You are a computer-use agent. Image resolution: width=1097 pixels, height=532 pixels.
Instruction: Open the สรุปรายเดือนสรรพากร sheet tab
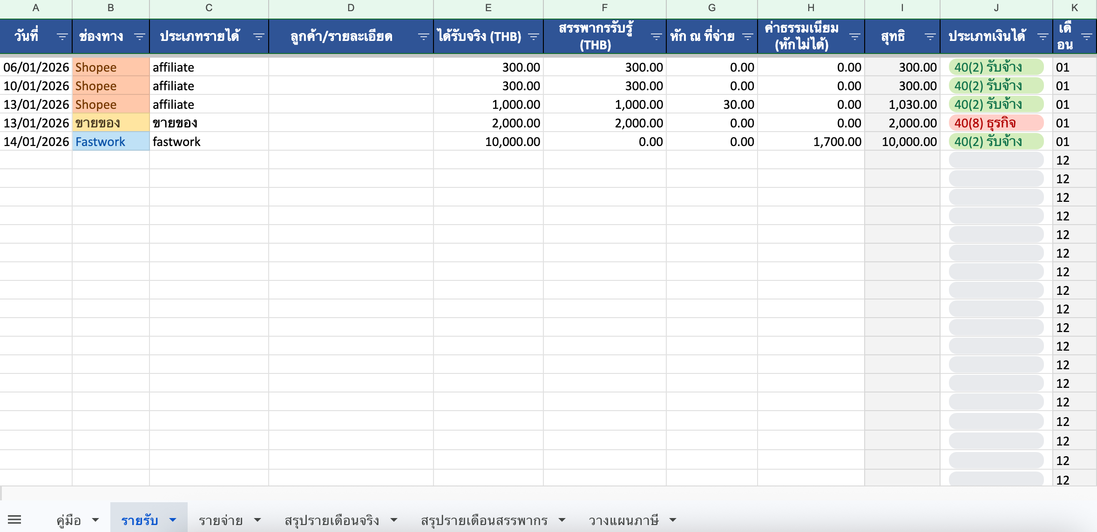484,520
